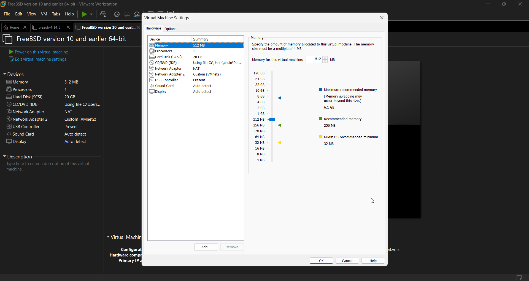Select USB Controller in device list
This screenshot has width=529, height=281.
(196, 80)
